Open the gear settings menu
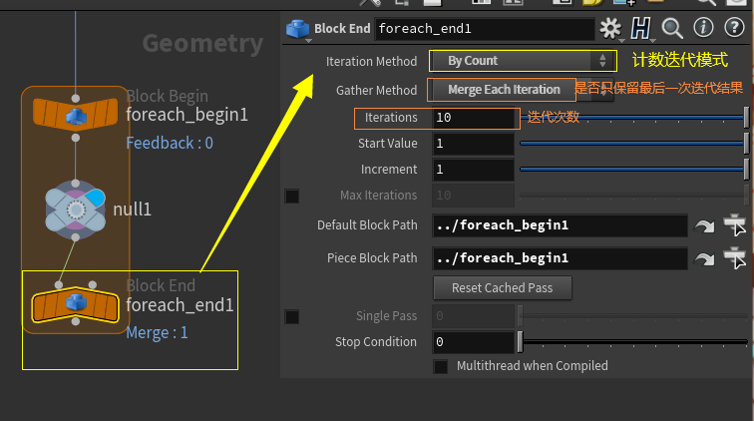The height and width of the screenshot is (421, 754). click(x=609, y=28)
